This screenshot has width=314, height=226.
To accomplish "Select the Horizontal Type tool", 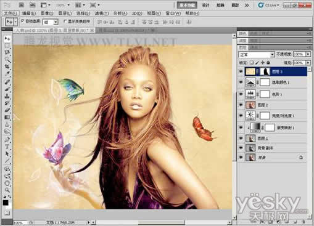I will pyautogui.click(x=7, y=147).
